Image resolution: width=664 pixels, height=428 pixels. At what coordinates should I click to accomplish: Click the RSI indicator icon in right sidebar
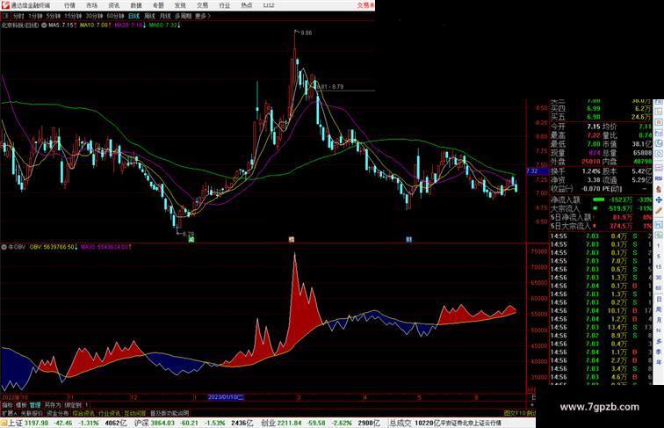[x=659, y=178]
